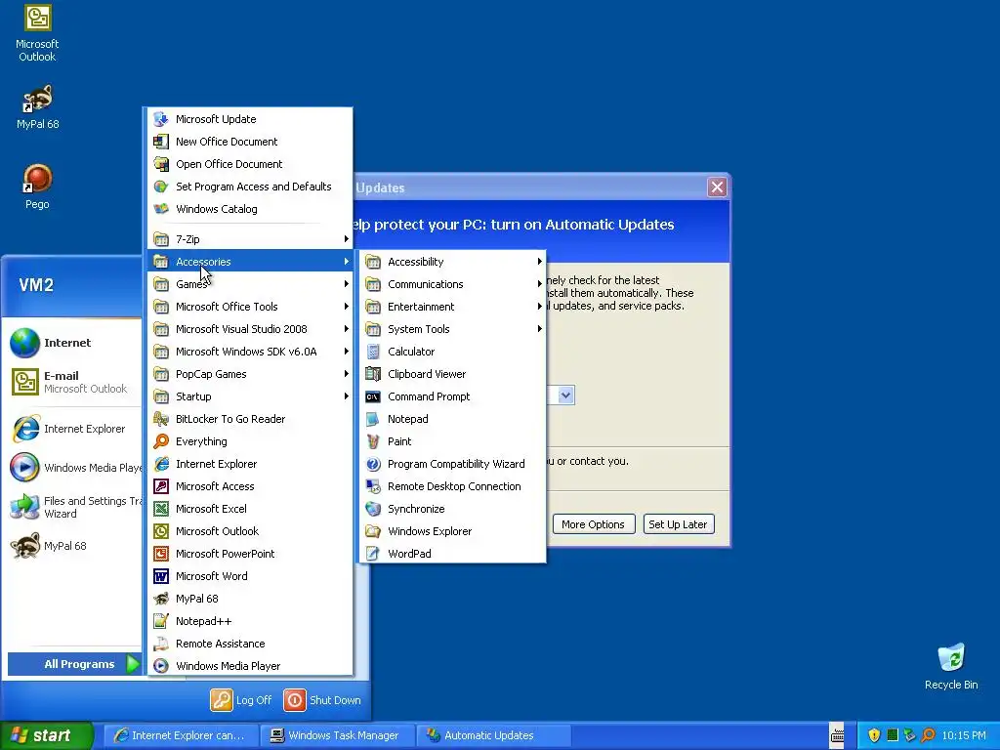Image resolution: width=1000 pixels, height=750 pixels.
Task: Click the Start button
Action: pos(46,735)
